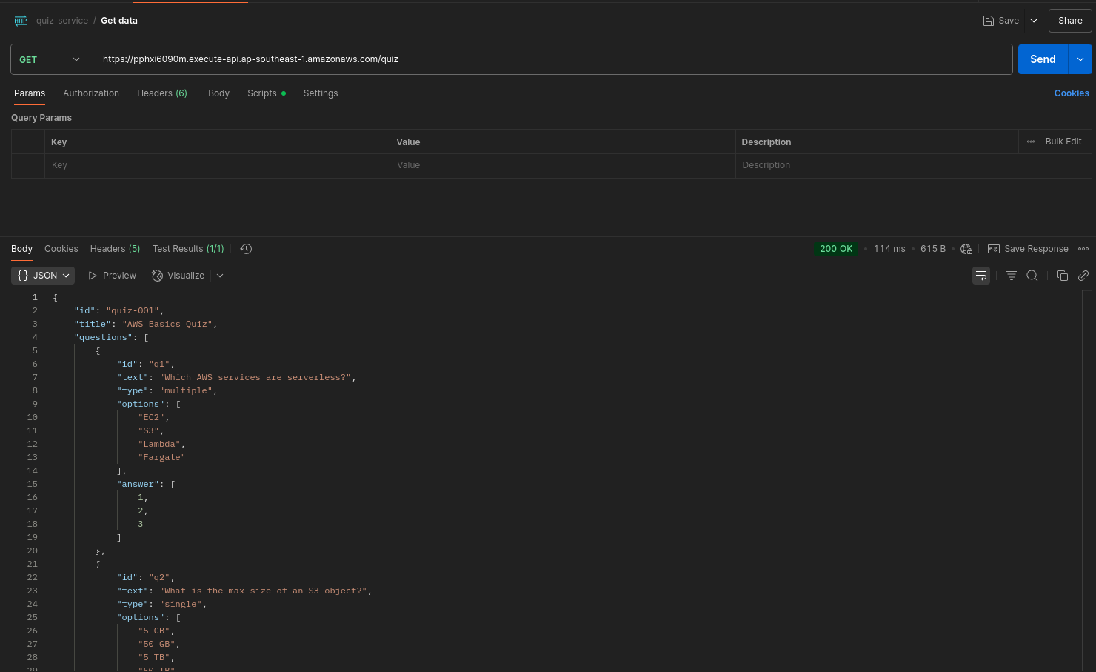Open response more options ellipsis
1096x672 pixels.
click(x=1083, y=249)
